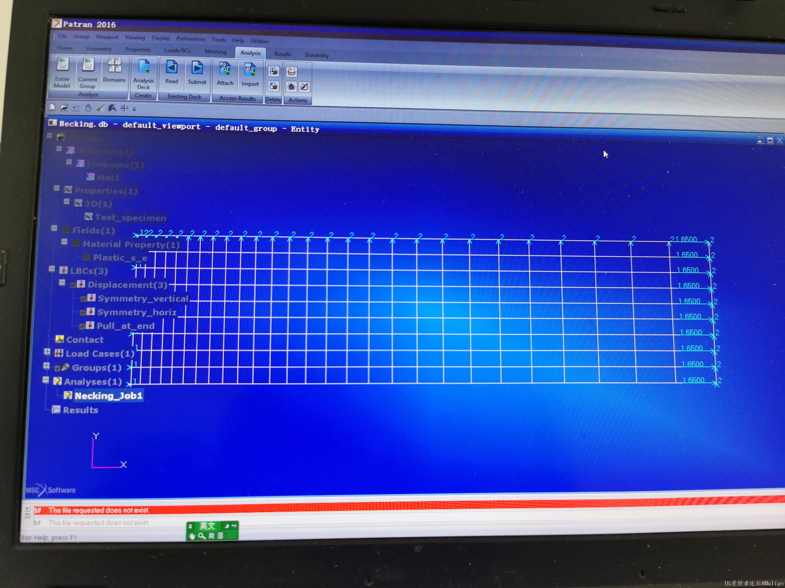Click the Necking_Job1 analysis job icon
Viewport: 785px width, 588px height.
coord(68,395)
